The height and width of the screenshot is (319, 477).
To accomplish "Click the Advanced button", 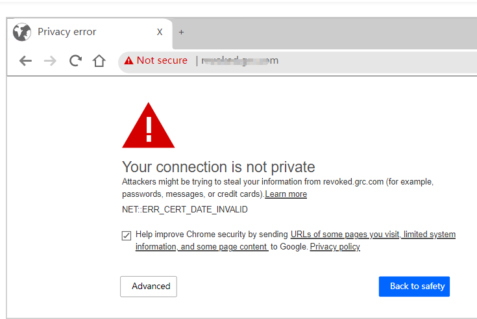I will [149, 287].
